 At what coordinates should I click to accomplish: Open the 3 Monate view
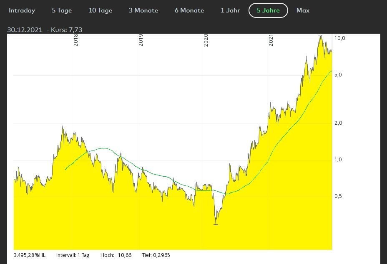[143, 10]
